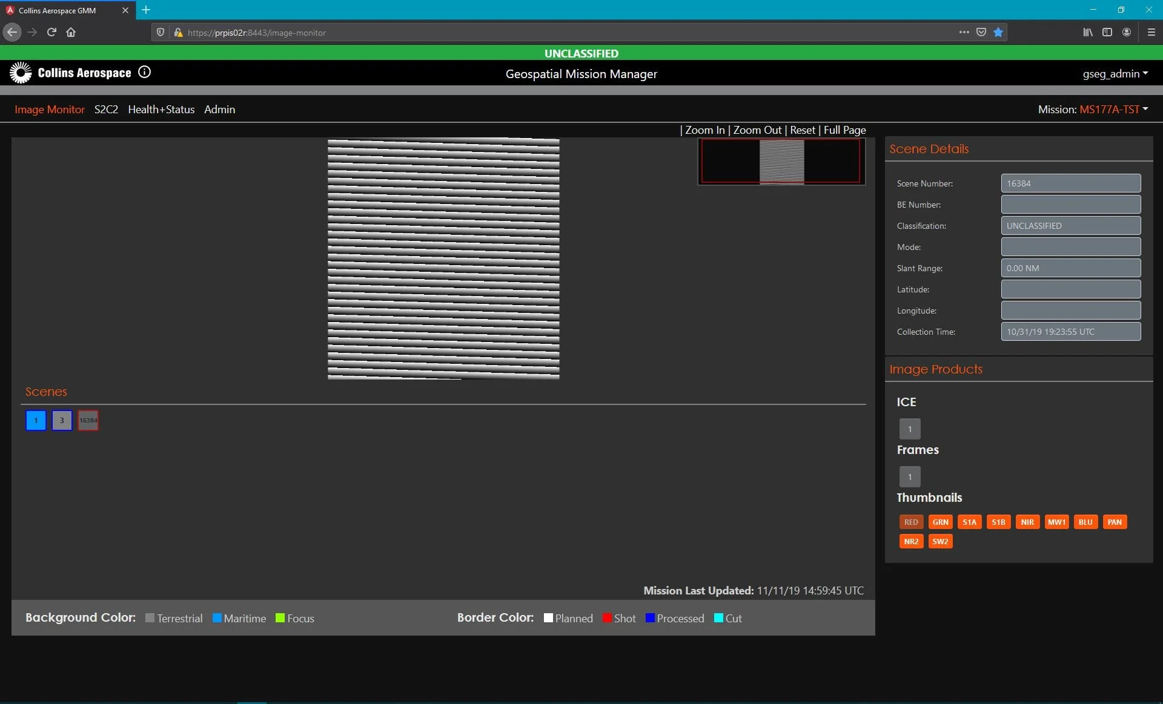The width and height of the screenshot is (1163, 704).
Task: Select scene 3 in Scenes list
Action: coord(62,420)
